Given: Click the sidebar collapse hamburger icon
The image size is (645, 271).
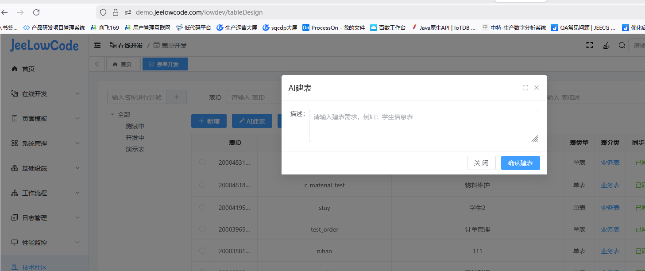Looking at the screenshot, I should coord(98,45).
